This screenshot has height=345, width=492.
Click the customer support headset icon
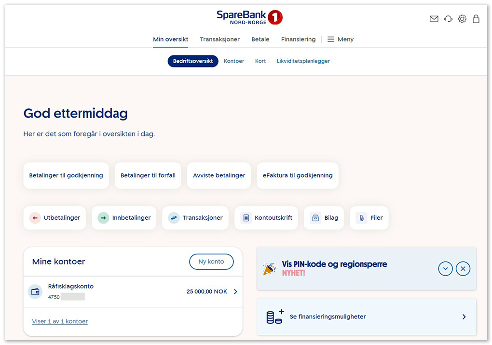[x=448, y=19]
